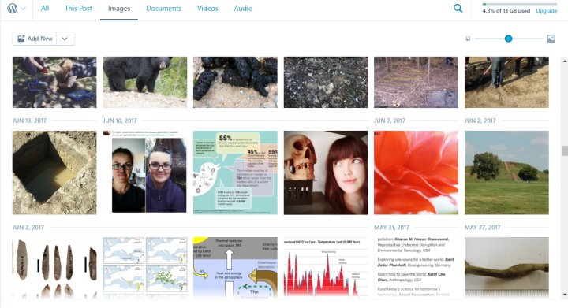
Task: Select the string grid forest thumbnail
Action: (416, 82)
